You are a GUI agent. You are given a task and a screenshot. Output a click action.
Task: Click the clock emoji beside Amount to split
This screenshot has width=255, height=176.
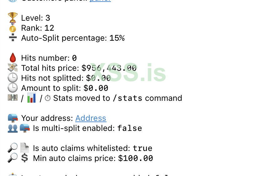click(x=13, y=88)
